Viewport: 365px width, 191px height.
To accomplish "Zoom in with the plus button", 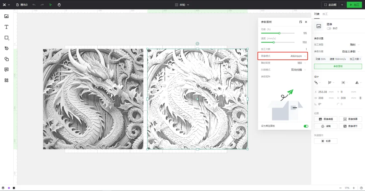I will pos(354,188).
